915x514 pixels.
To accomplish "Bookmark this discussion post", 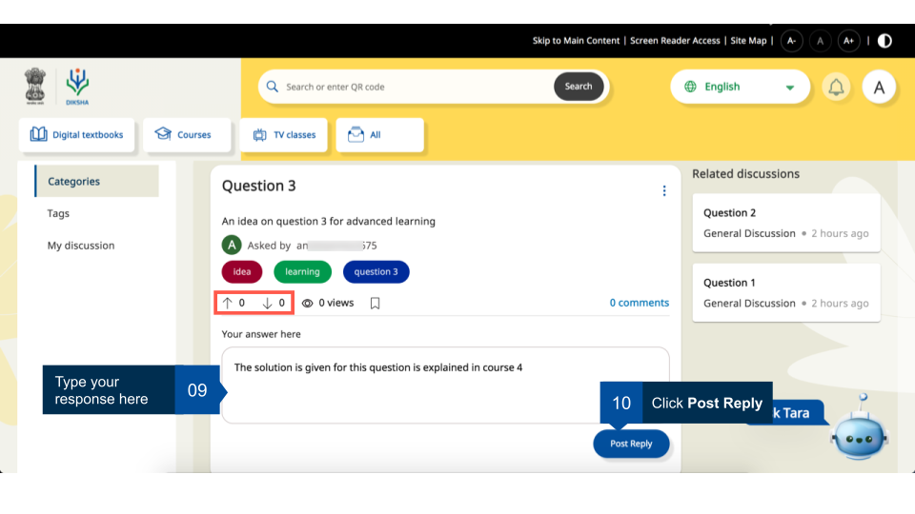I will pos(375,304).
